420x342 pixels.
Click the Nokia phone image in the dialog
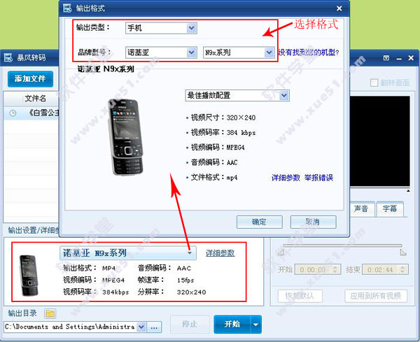[125, 137]
